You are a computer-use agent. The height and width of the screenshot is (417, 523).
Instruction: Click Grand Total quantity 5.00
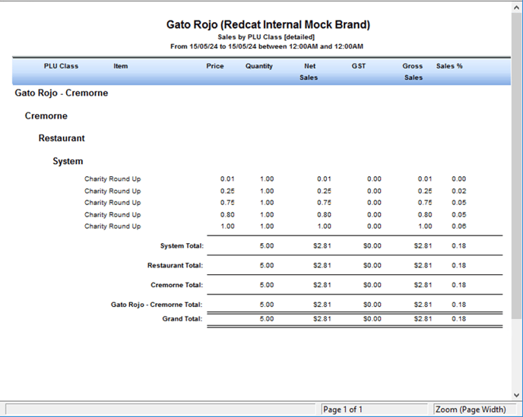pyautogui.click(x=267, y=319)
